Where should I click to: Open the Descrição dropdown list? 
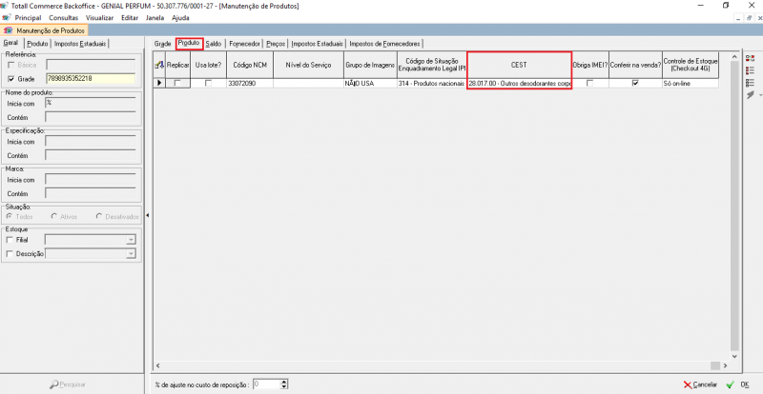[x=130, y=254]
